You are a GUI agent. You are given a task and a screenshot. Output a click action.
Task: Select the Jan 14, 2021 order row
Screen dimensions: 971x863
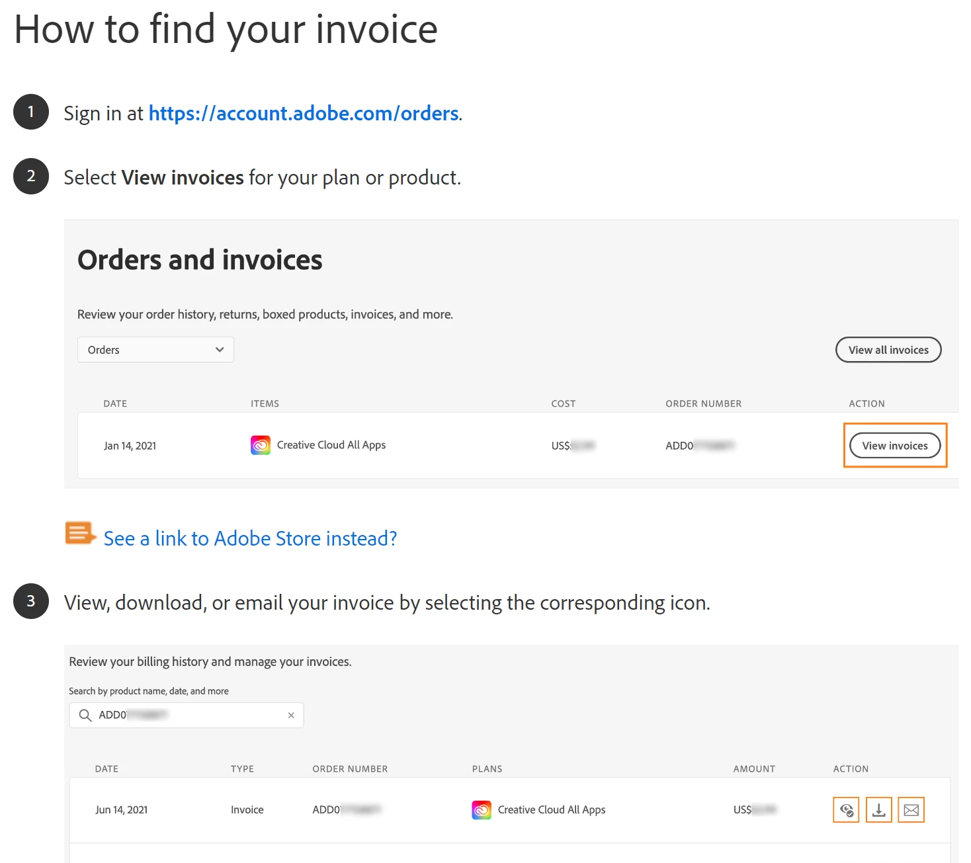[x=518, y=445]
